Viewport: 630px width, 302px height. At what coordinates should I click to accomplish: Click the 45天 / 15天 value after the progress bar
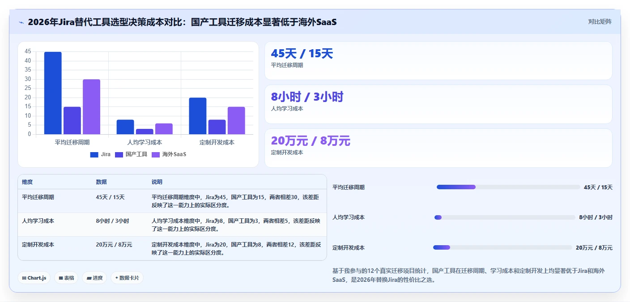point(598,187)
